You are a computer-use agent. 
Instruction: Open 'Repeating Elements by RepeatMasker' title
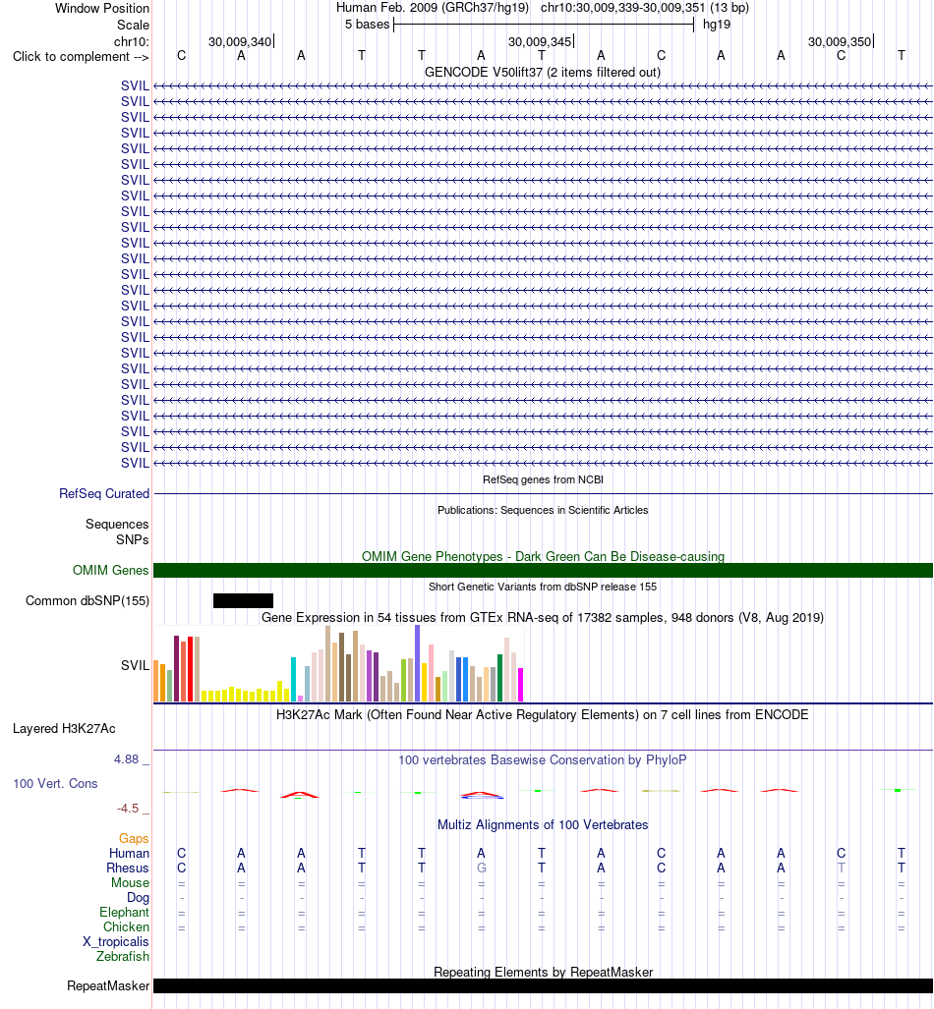click(543, 972)
